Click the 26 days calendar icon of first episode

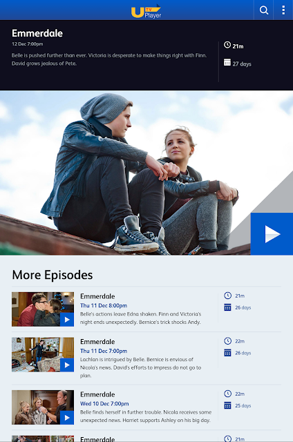[227, 307]
